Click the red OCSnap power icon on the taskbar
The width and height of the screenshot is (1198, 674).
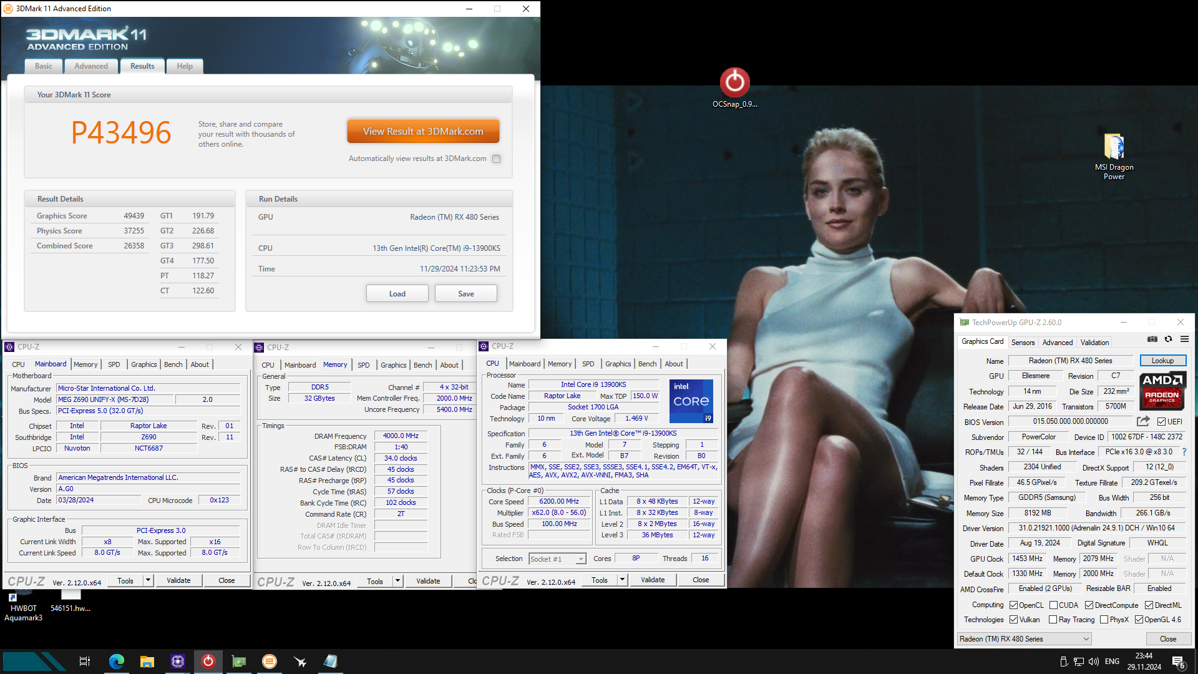tap(208, 662)
